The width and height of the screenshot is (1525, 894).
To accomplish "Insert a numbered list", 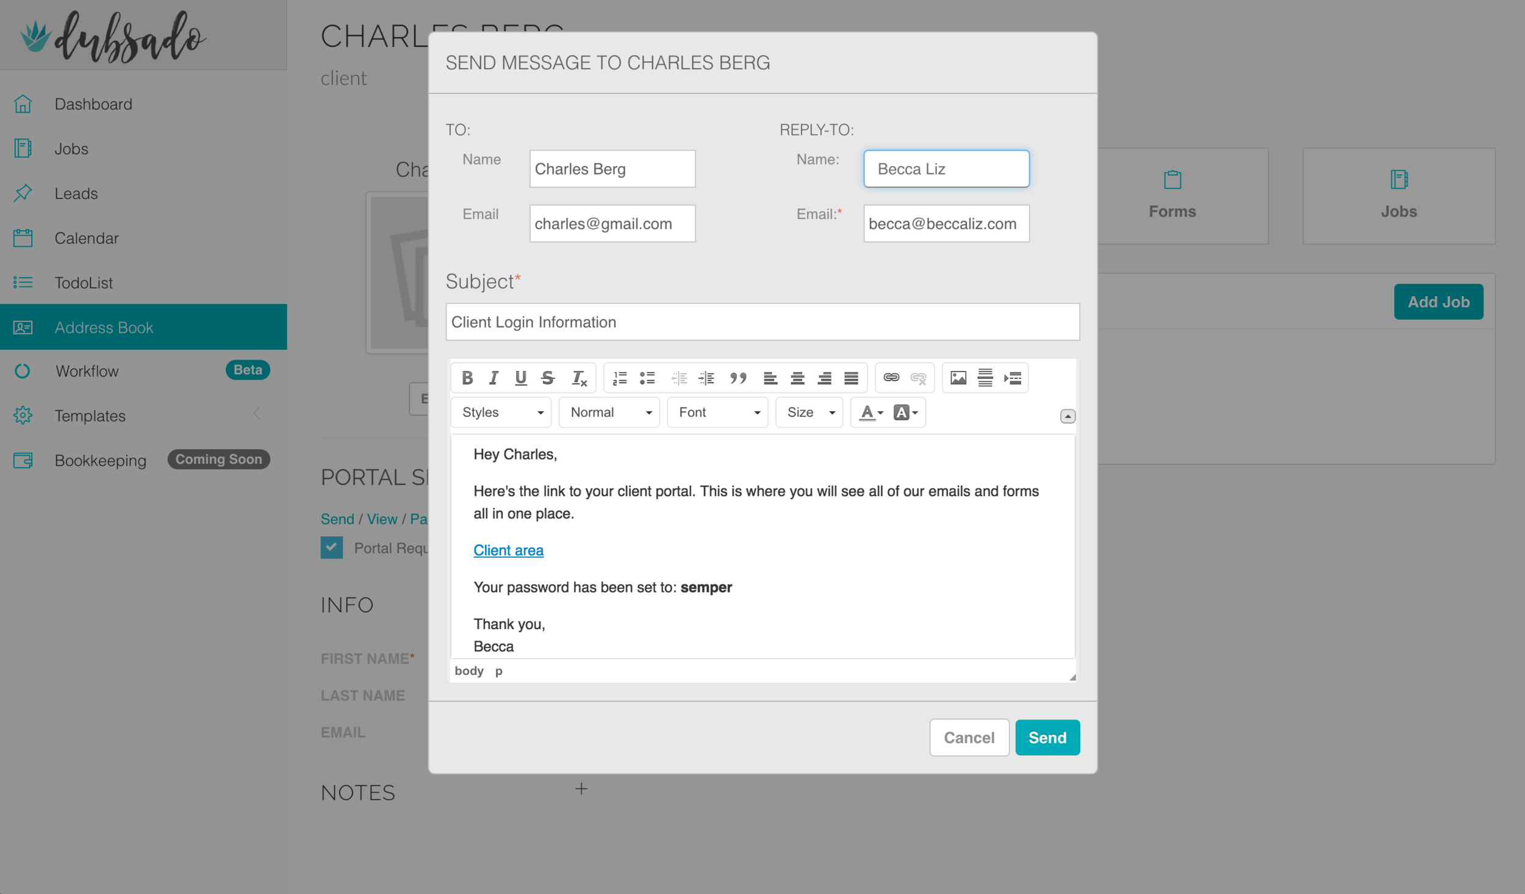I will [620, 378].
